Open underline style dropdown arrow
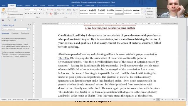 pyautogui.click(x=33, y=13)
